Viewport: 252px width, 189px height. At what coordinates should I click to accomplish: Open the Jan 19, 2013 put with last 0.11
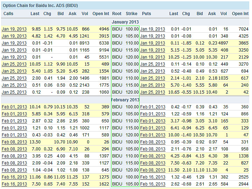pyautogui.click(x=152, y=43)
